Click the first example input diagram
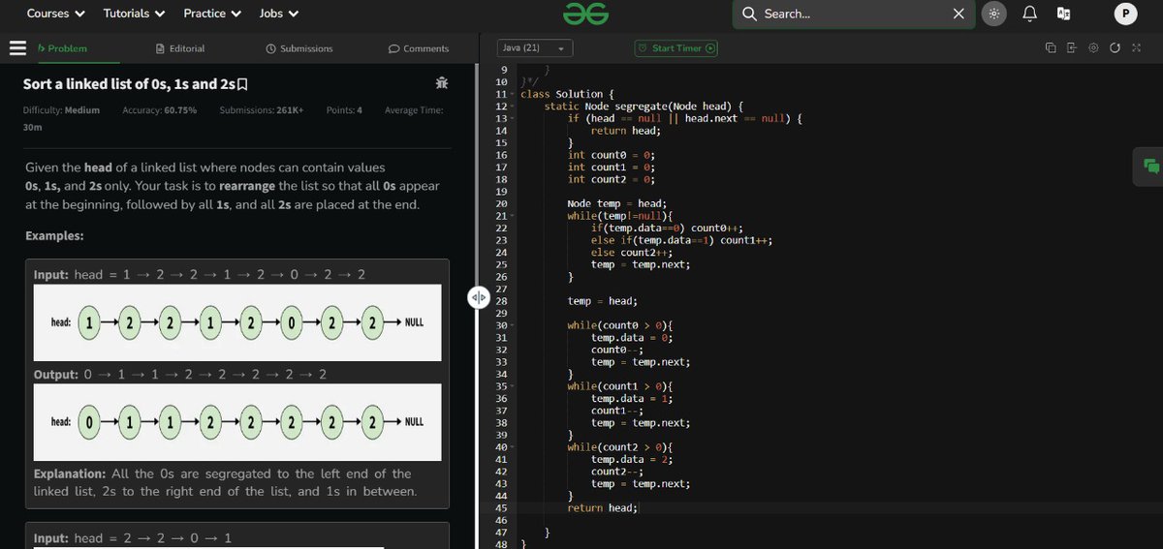Screen dimensions: 1163x549 coord(237,321)
